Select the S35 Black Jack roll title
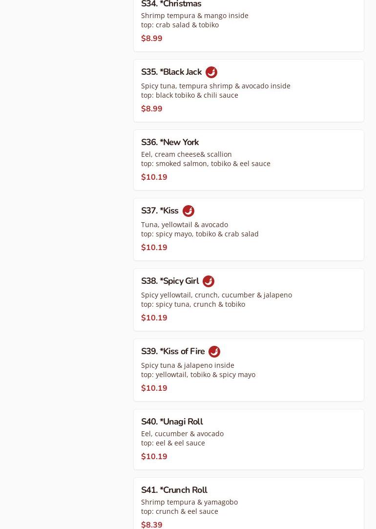Image resolution: width=376 pixels, height=529 pixels. 171,72
